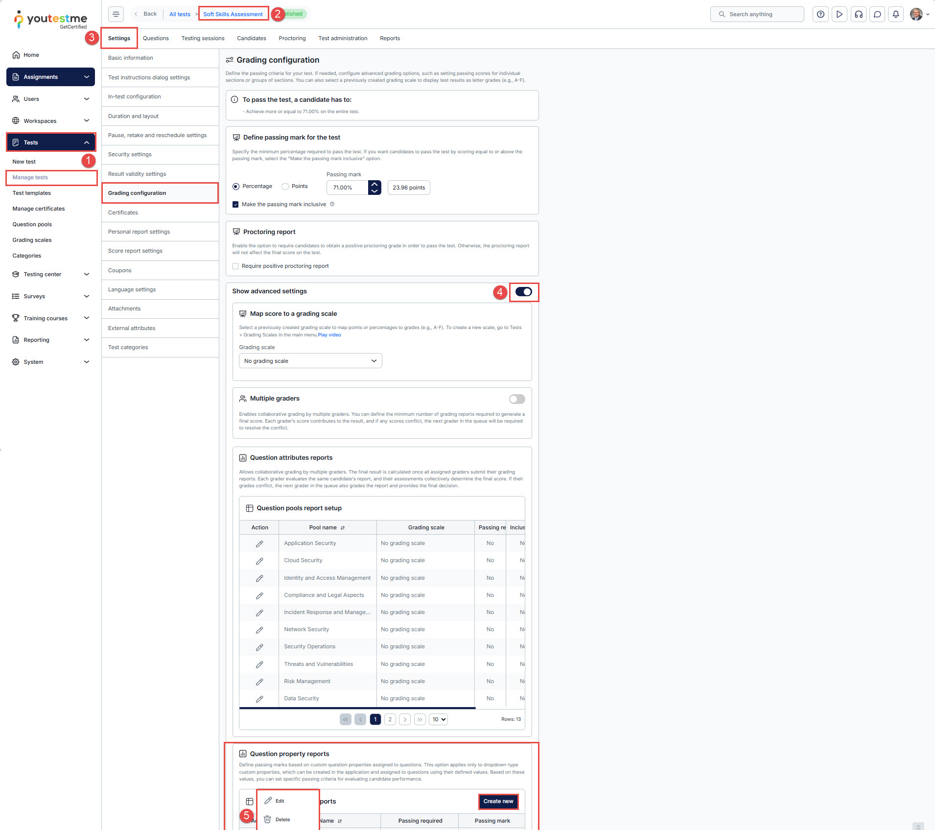Open the chat bubble icon
935x830 pixels.
click(x=877, y=14)
